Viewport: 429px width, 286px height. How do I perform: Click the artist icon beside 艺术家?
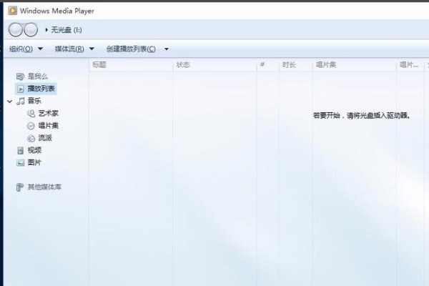(31, 113)
